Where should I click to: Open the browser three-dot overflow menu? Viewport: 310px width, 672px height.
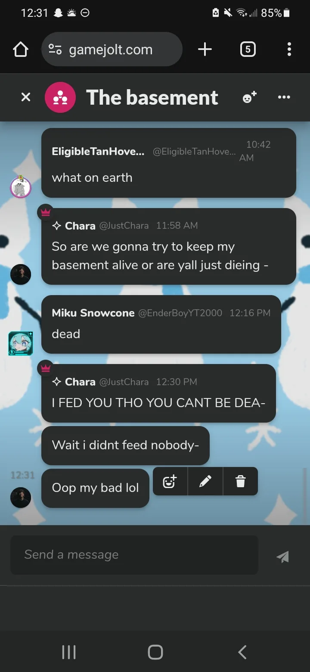point(289,50)
